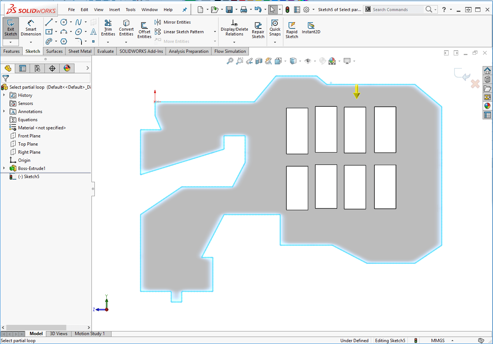
Task: Toggle Instant2D on or off
Action: pos(311,28)
